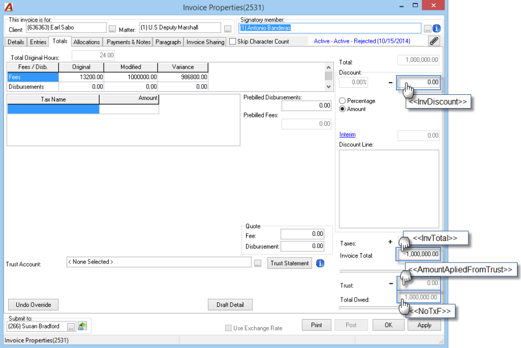Open the Trust Account selection field
This screenshot has width=521, height=348.
[159, 262]
